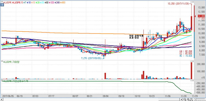This screenshot has width=206, height=101.
Task: Click the 13,250 (2017/11/29) high label
Action: [x=178, y=4]
